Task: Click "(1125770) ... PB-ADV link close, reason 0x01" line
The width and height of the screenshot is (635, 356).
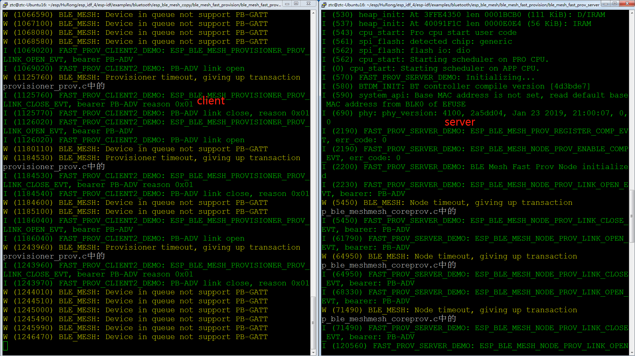Action: 156,113
